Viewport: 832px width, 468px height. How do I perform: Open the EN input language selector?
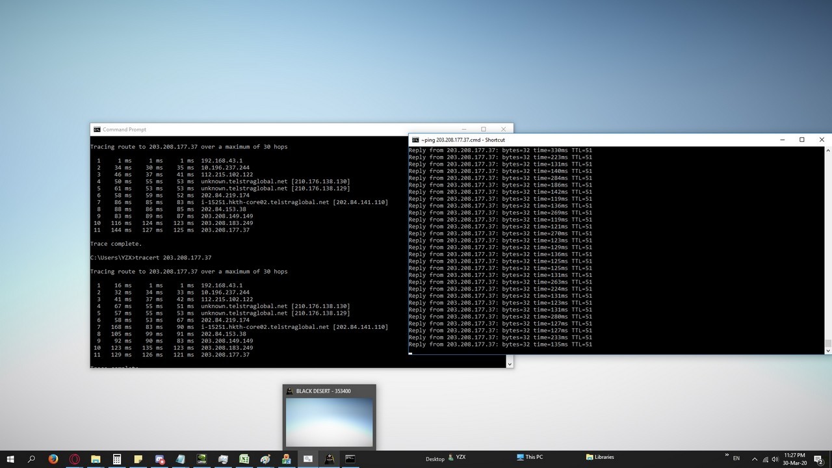pos(736,459)
